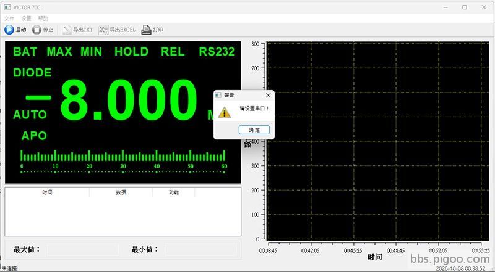Click the MIN indicator on the display
This screenshot has width=495, height=272.
coord(91,52)
